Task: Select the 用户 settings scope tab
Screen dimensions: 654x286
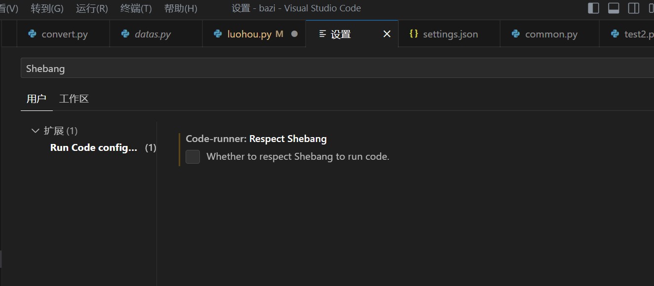Action: coord(37,99)
